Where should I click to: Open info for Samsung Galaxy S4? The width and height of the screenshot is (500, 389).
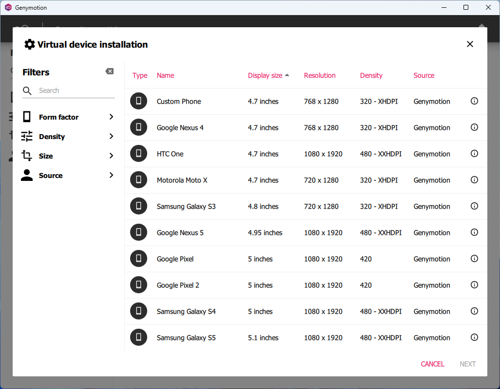click(474, 311)
